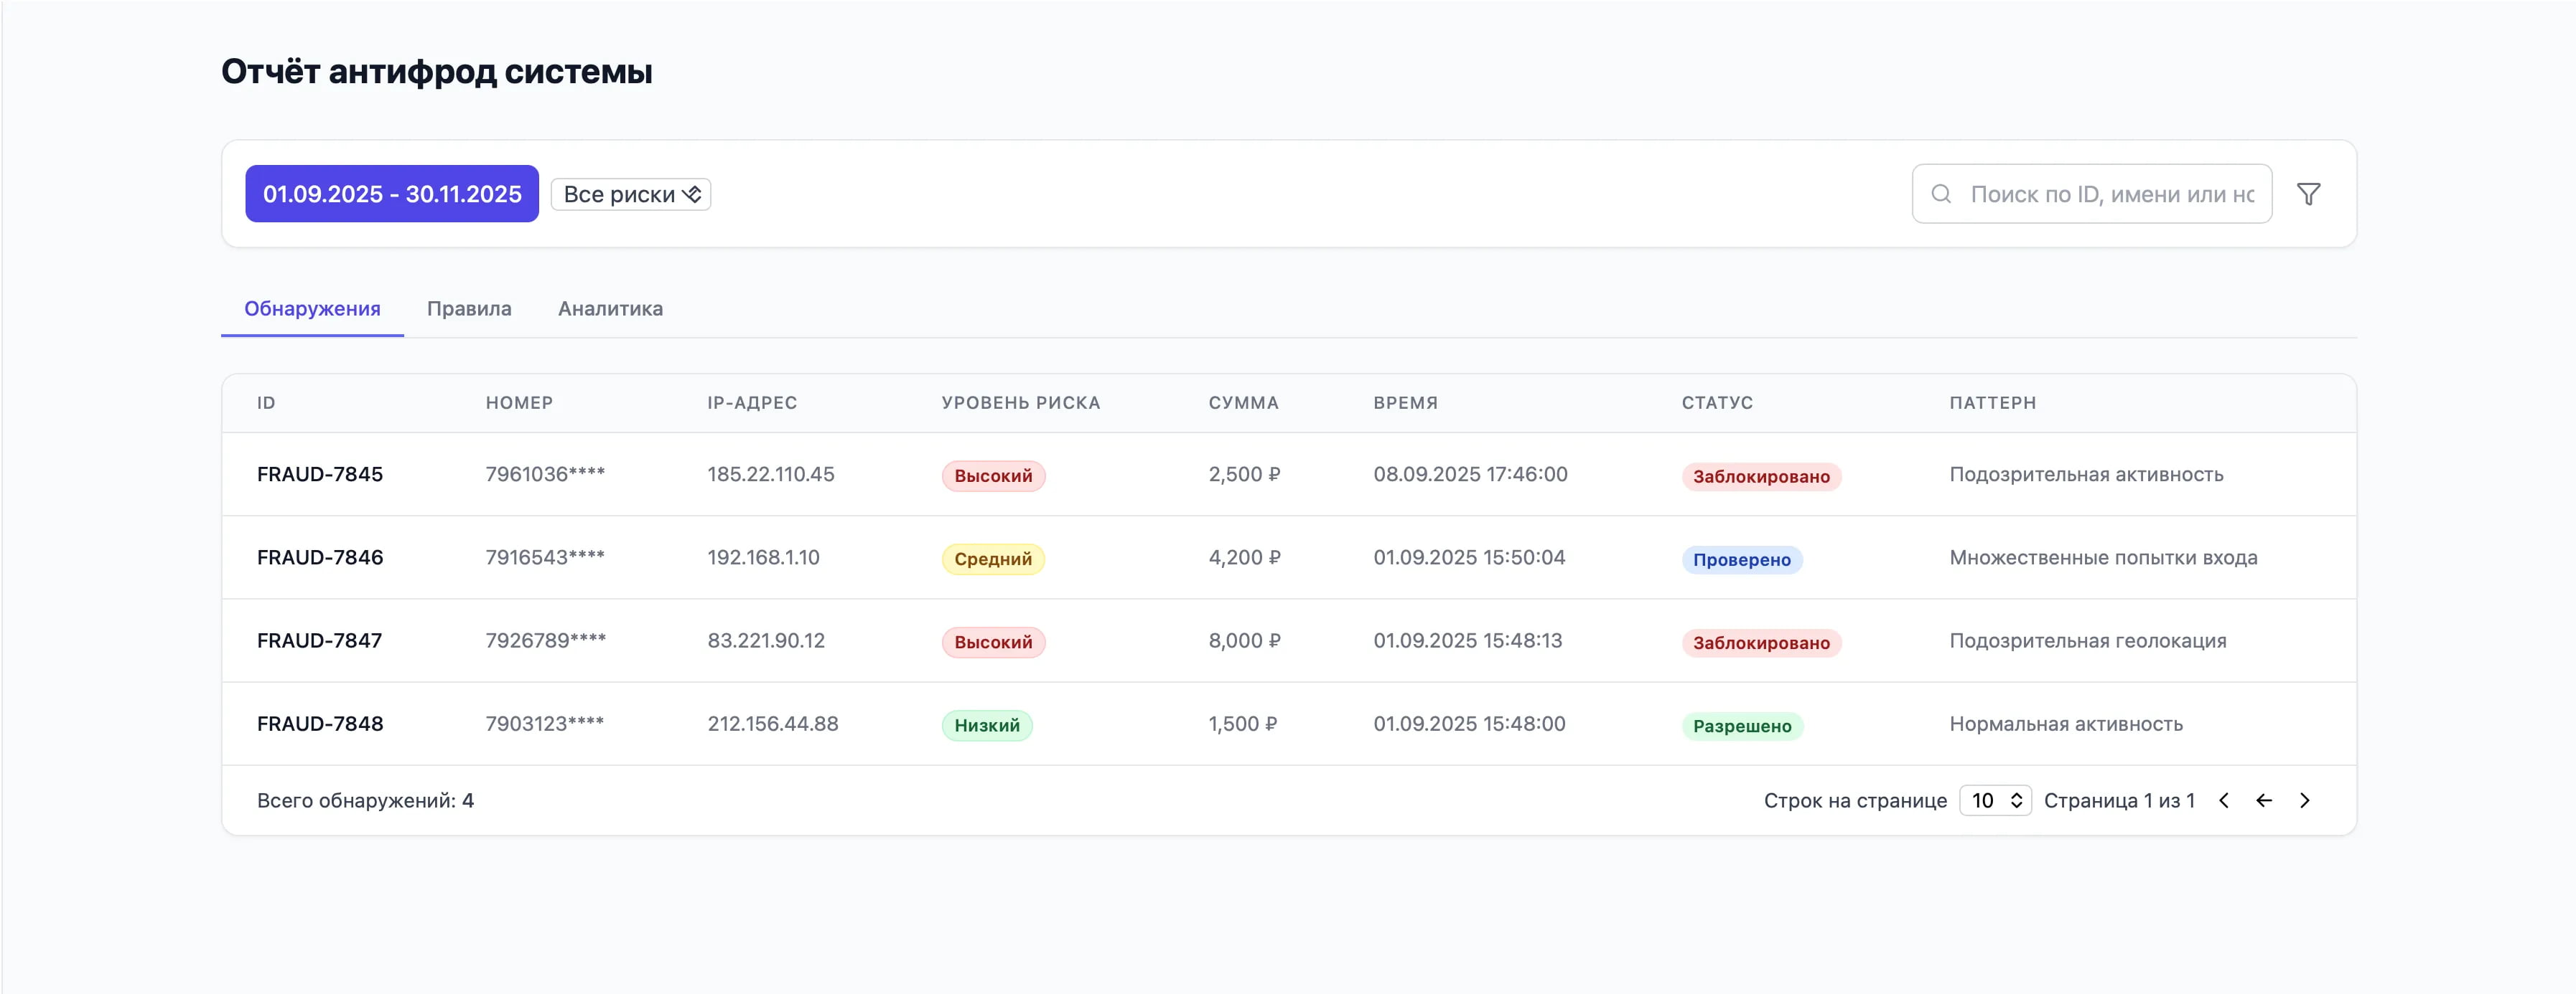
Task: Go to previous page chevron
Action: tap(2223, 800)
